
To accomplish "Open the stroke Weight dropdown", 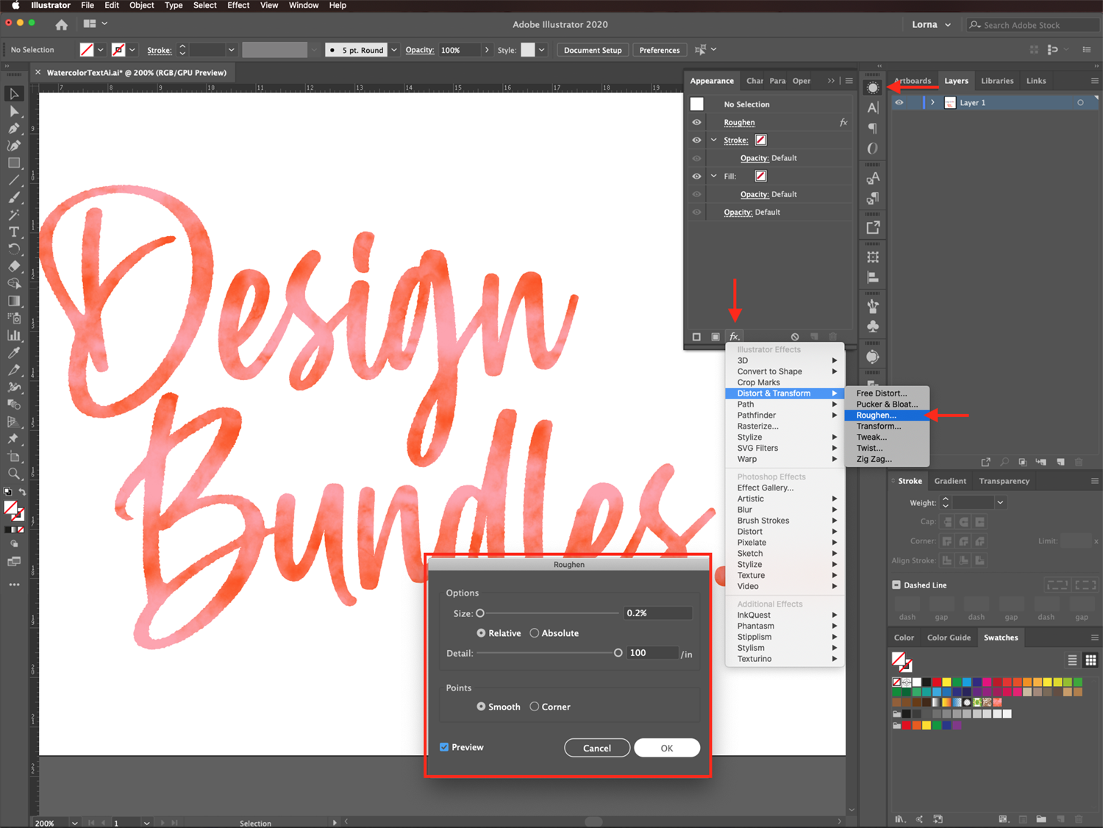I will [1000, 502].
